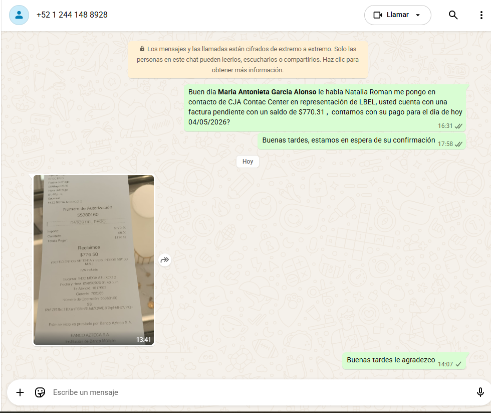Forward the receipt image
The width and height of the screenshot is (491, 413).
(x=165, y=260)
